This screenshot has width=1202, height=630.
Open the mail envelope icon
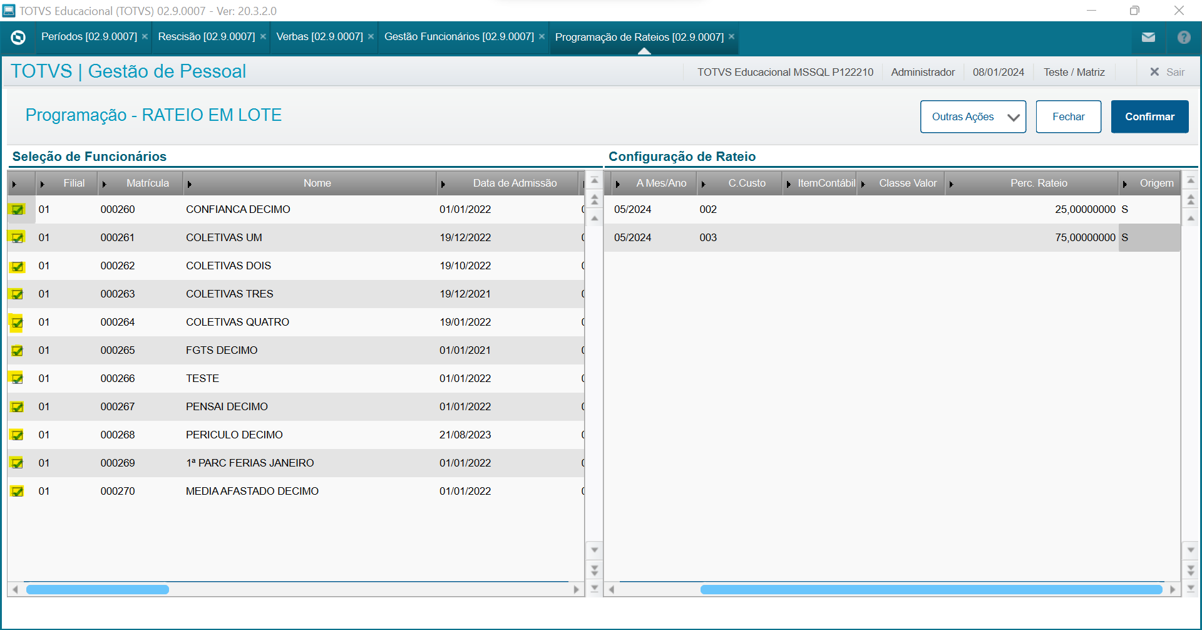(x=1148, y=38)
